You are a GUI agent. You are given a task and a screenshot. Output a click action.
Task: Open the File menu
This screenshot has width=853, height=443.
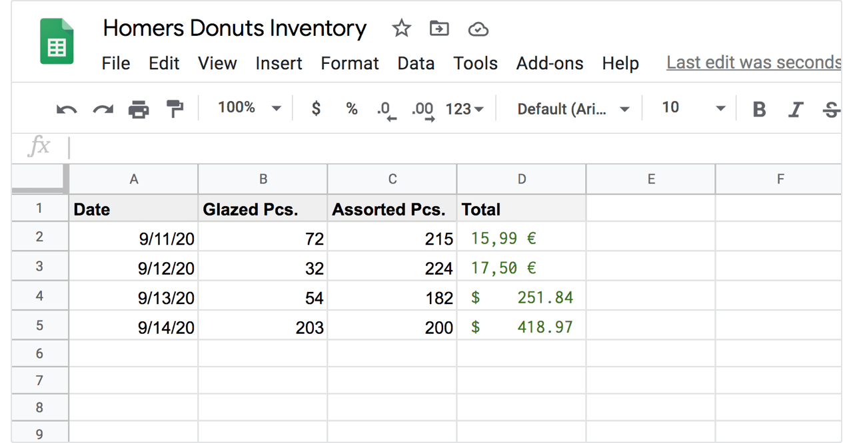pyautogui.click(x=116, y=63)
